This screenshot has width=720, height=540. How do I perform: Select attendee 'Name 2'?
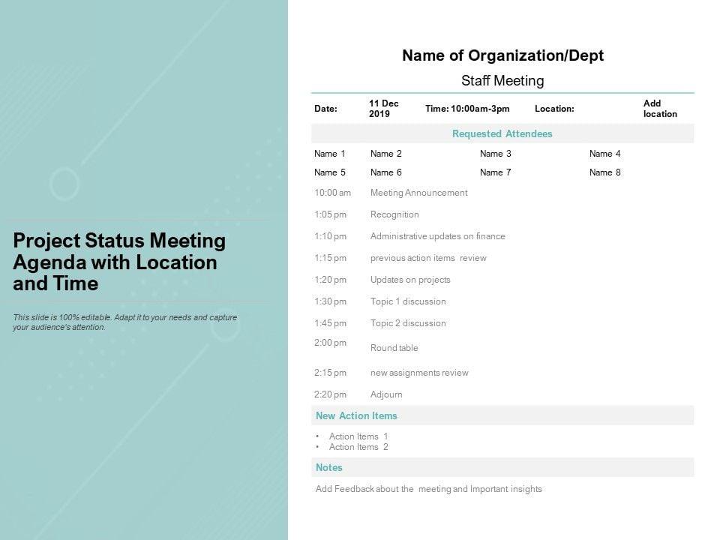386,154
